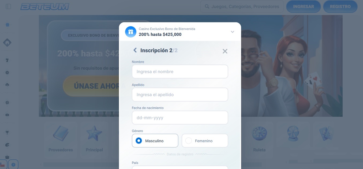
Task: Click the gift icon beside the welcome bonus
Action: pyautogui.click(x=130, y=32)
